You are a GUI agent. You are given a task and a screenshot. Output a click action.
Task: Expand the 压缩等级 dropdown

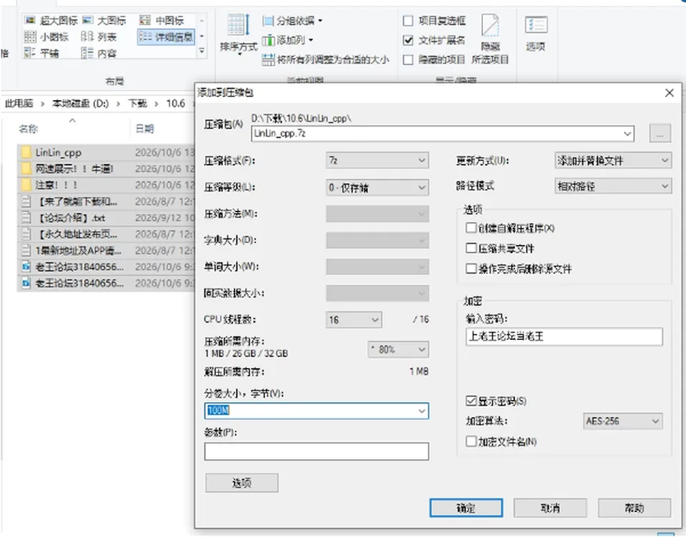point(377,188)
